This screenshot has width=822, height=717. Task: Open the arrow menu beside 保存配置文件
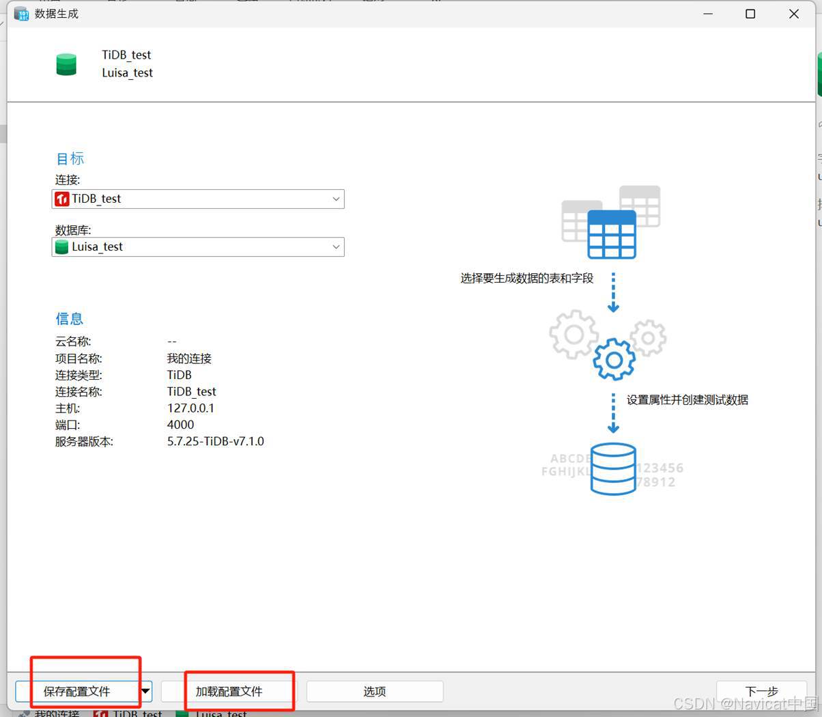(145, 691)
